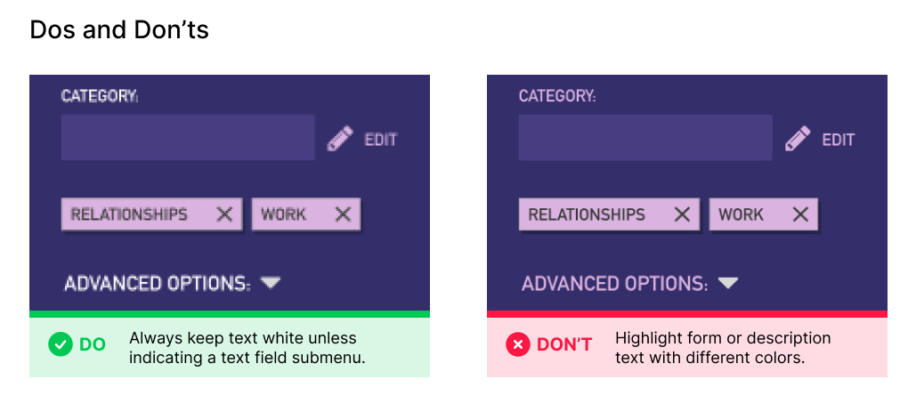Click the EDIT text in the DO example
Viewport: 916px width, 404px height.
(381, 140)
